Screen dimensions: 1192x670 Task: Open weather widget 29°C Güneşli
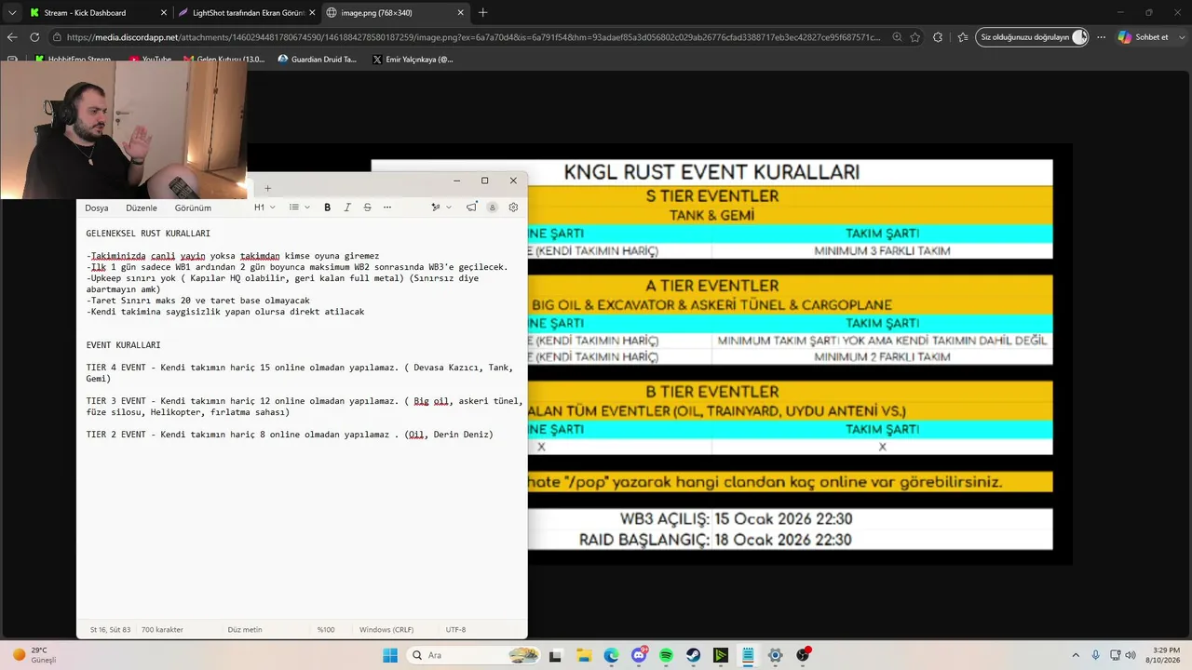coord(34,655)
